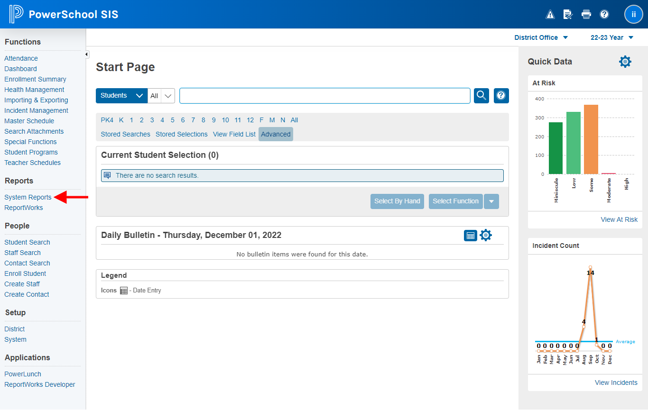Open ReportWorks link under Reports
The height and width of the screenshot is (410, 648).
tap(23, 208)
